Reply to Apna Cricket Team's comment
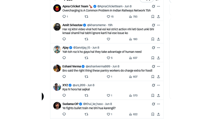This screenshot has width=213, height=119. tap(65, 17)
